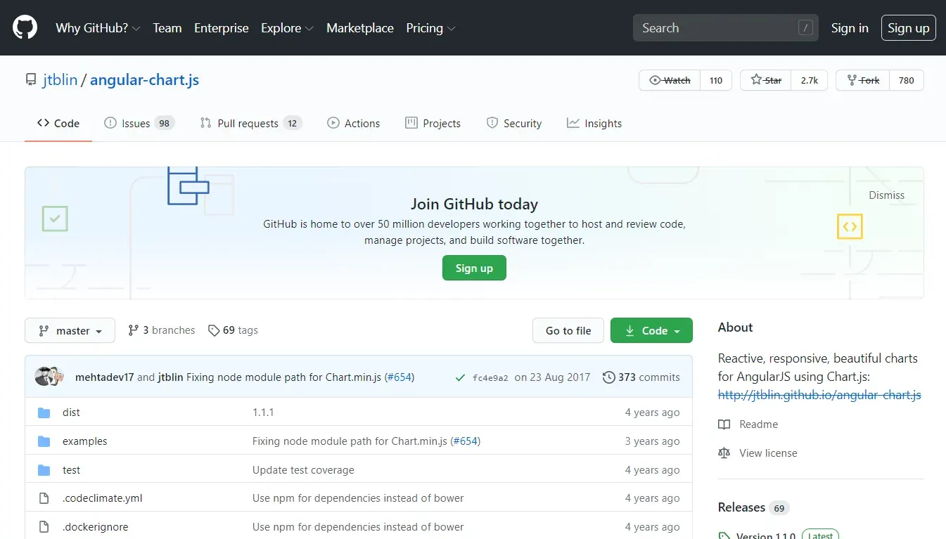
Task: Expand the Explore dropdown menu
Action: click(286, 28)
